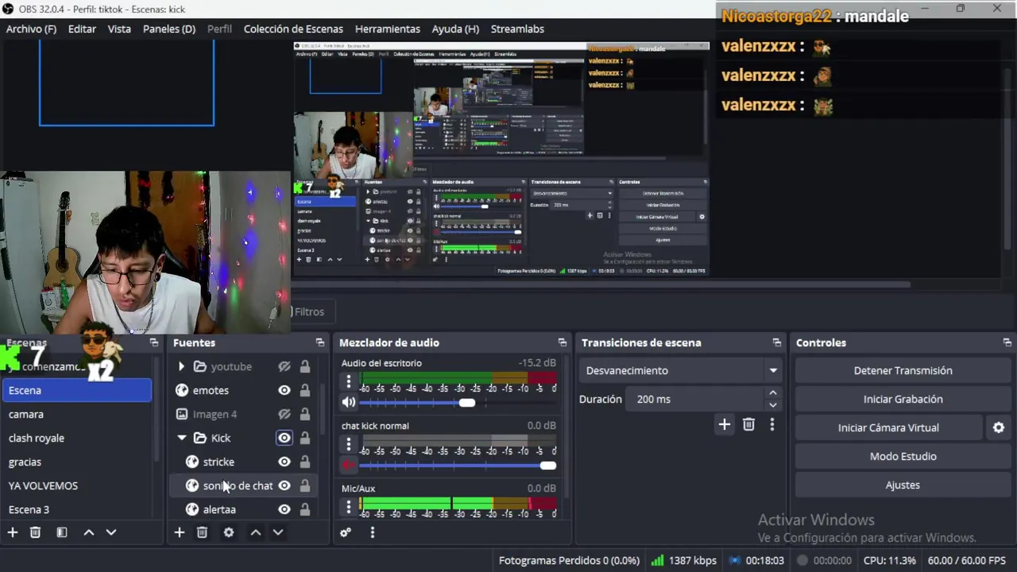Delete the selected scene using trash icon

coord(35,532)
